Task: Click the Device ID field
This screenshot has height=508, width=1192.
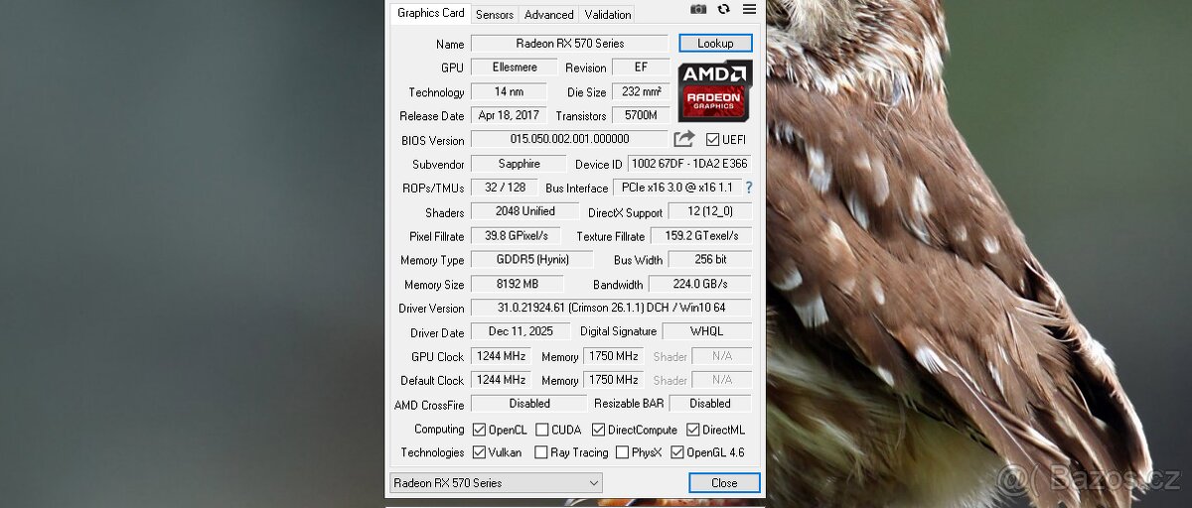Action: coord(689,164)
